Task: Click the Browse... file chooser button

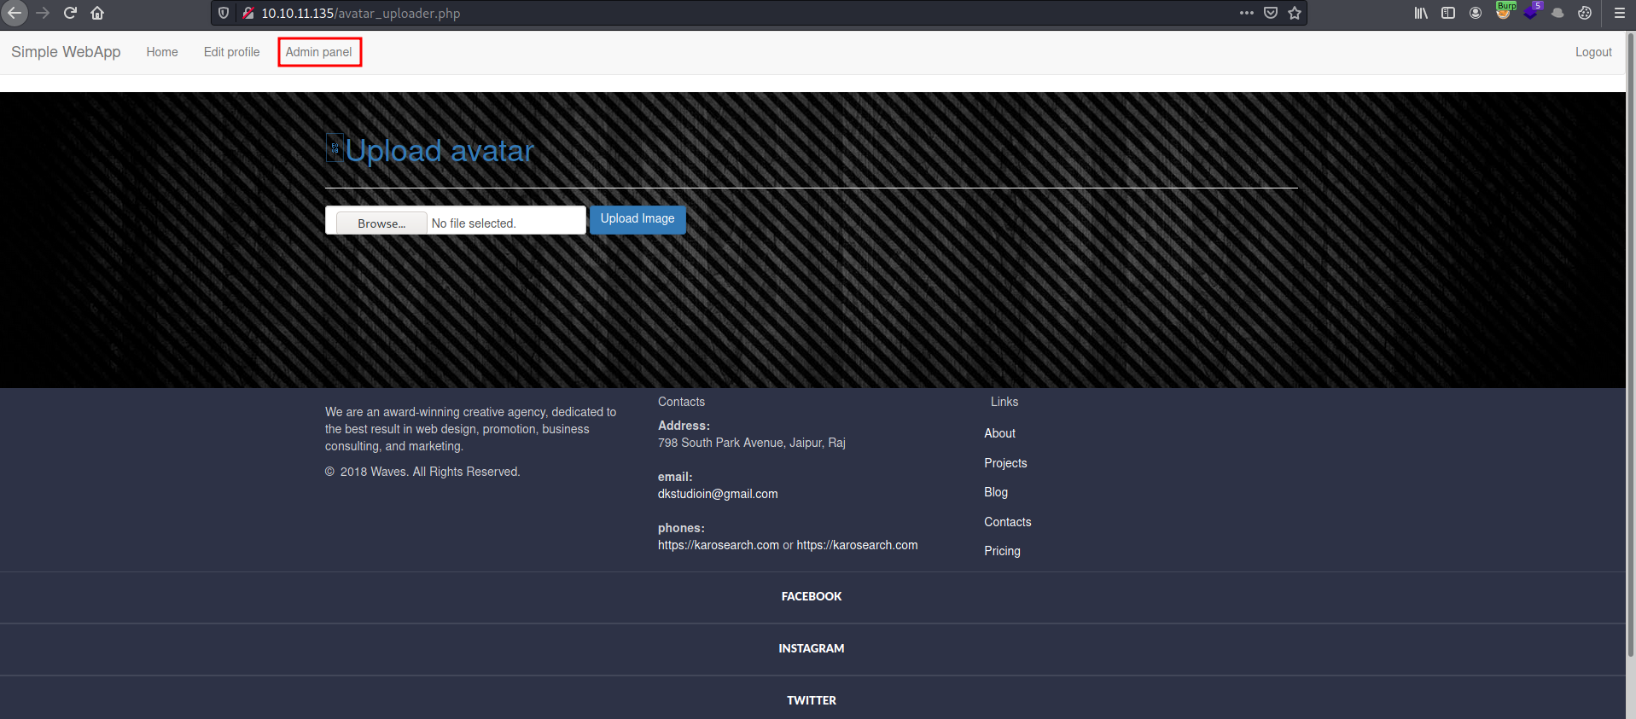Action: pyautogui.click(x=381, y=223)
